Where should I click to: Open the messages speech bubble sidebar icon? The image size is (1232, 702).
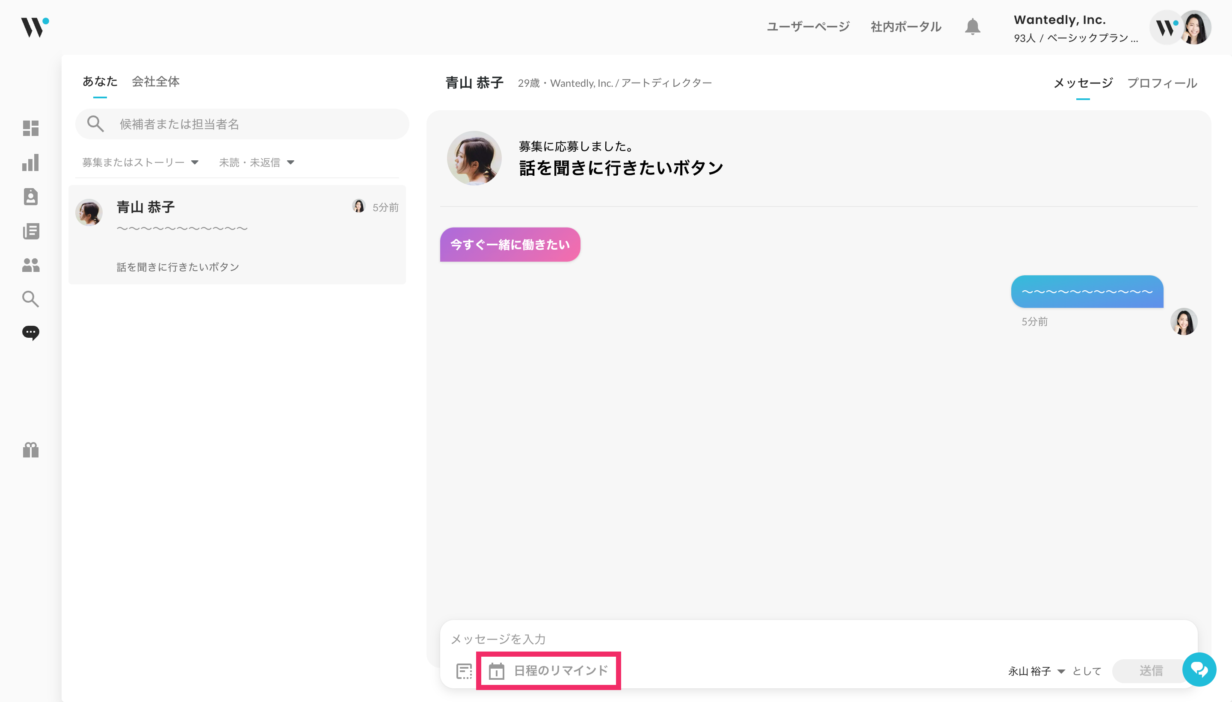[x=30, y=333]
